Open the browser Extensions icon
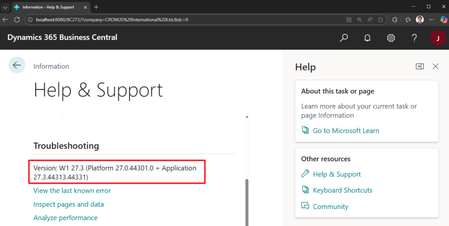Image resolution: width=449 pixels, height=226 pixels. pyautogui.click(x=395, y=20)
